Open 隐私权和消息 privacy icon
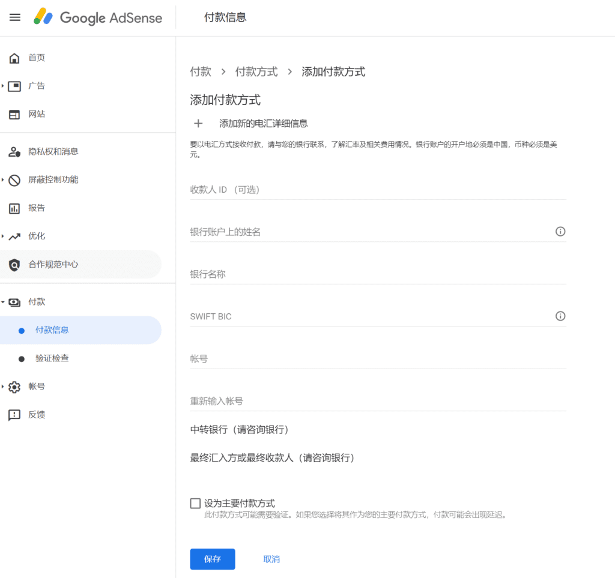 point(14,152)
